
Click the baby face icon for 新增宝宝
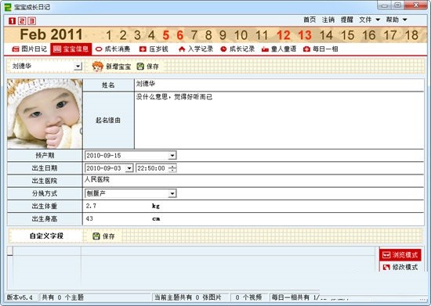(x=98, y=67)
